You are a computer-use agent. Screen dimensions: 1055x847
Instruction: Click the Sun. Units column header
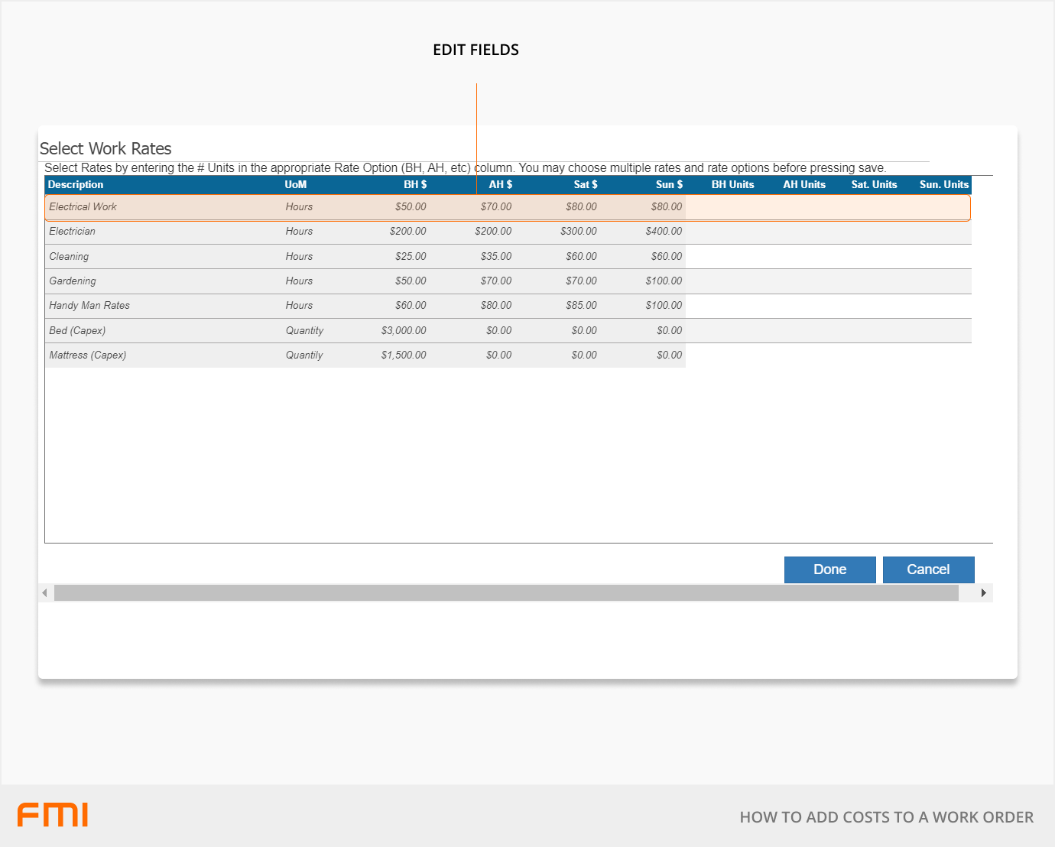(943, 185)
